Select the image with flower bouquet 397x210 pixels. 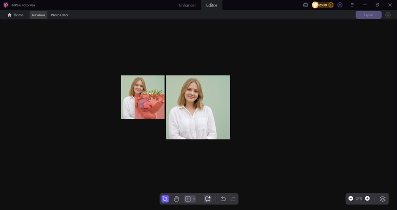[x=143, y=97]
